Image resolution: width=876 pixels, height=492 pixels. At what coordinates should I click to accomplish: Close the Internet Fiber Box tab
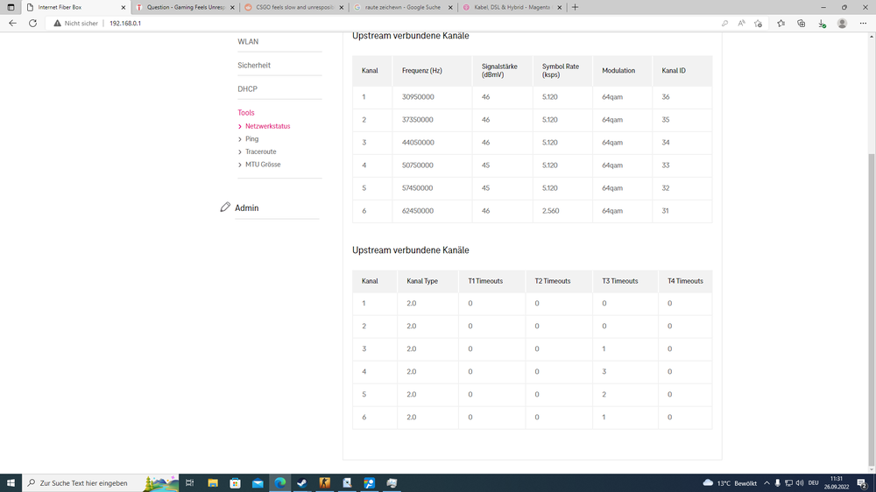click(x=124, y=7)
